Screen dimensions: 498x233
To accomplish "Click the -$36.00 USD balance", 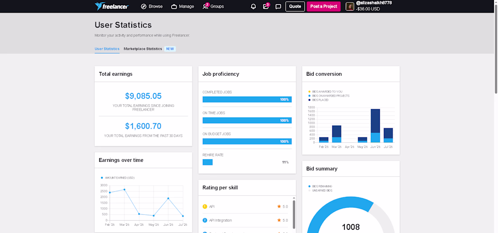I will (x=368, y=9).
